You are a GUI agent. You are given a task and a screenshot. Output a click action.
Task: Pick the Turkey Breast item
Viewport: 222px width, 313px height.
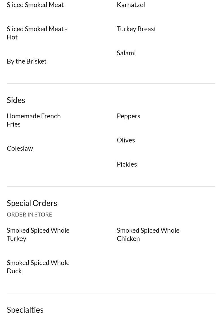(136, 29)
